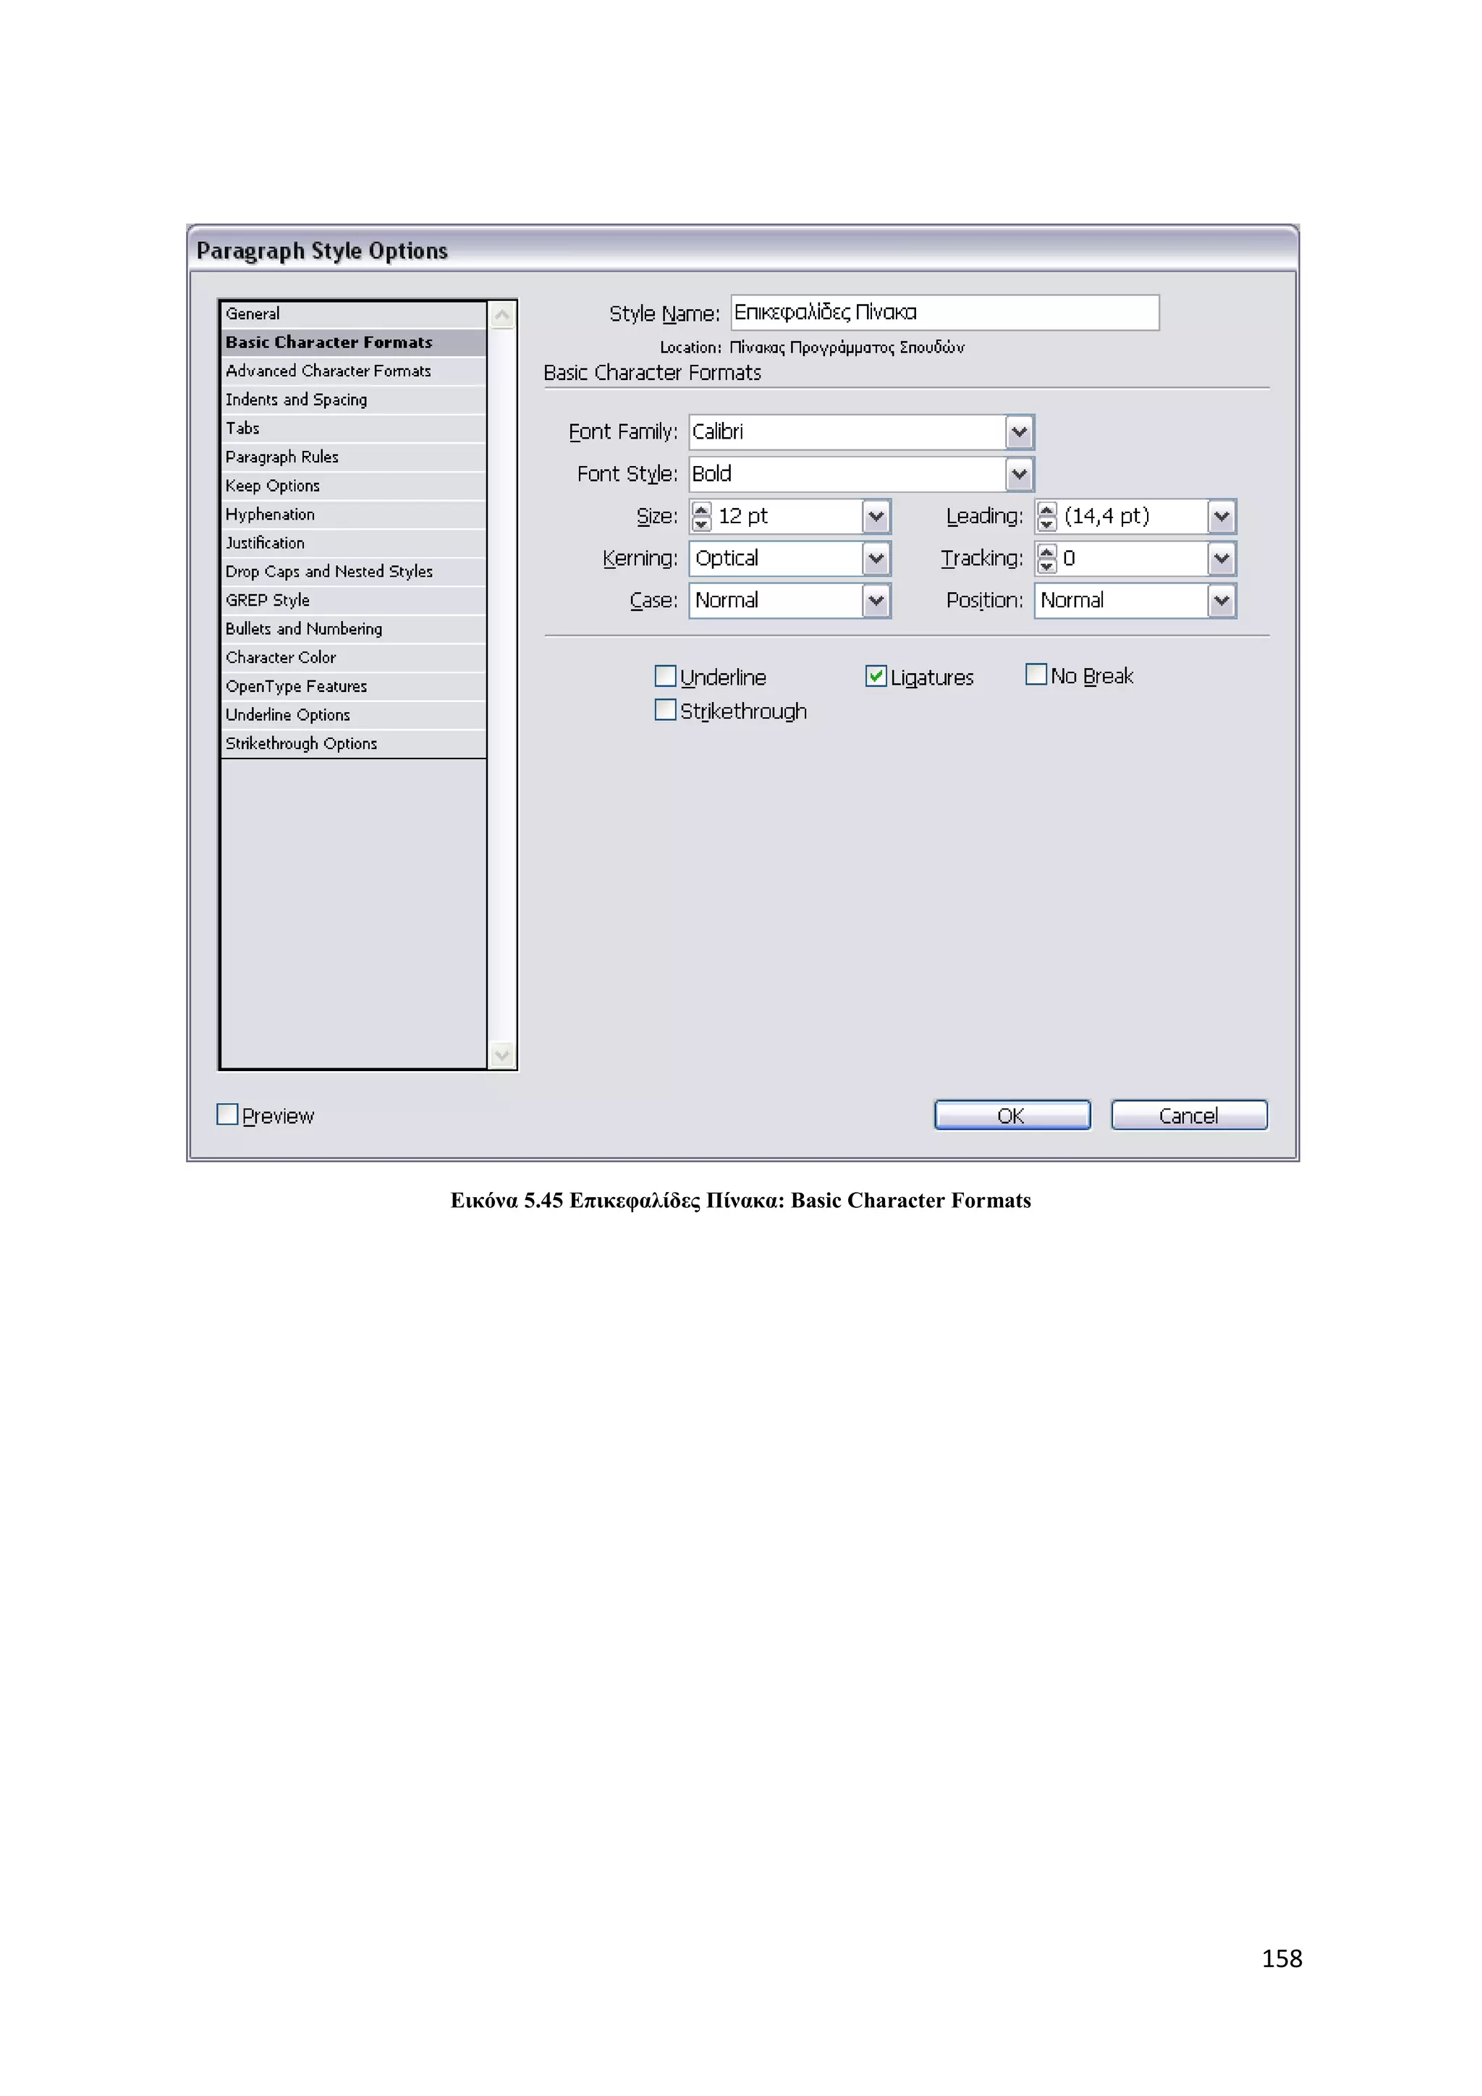
Task: Open Advanced Character Formats section
Action: 353,371
